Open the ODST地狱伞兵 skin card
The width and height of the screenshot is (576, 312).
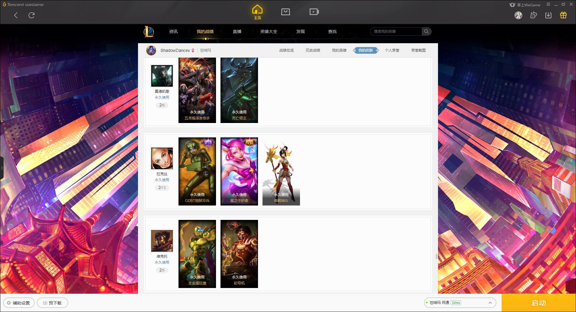197,171
